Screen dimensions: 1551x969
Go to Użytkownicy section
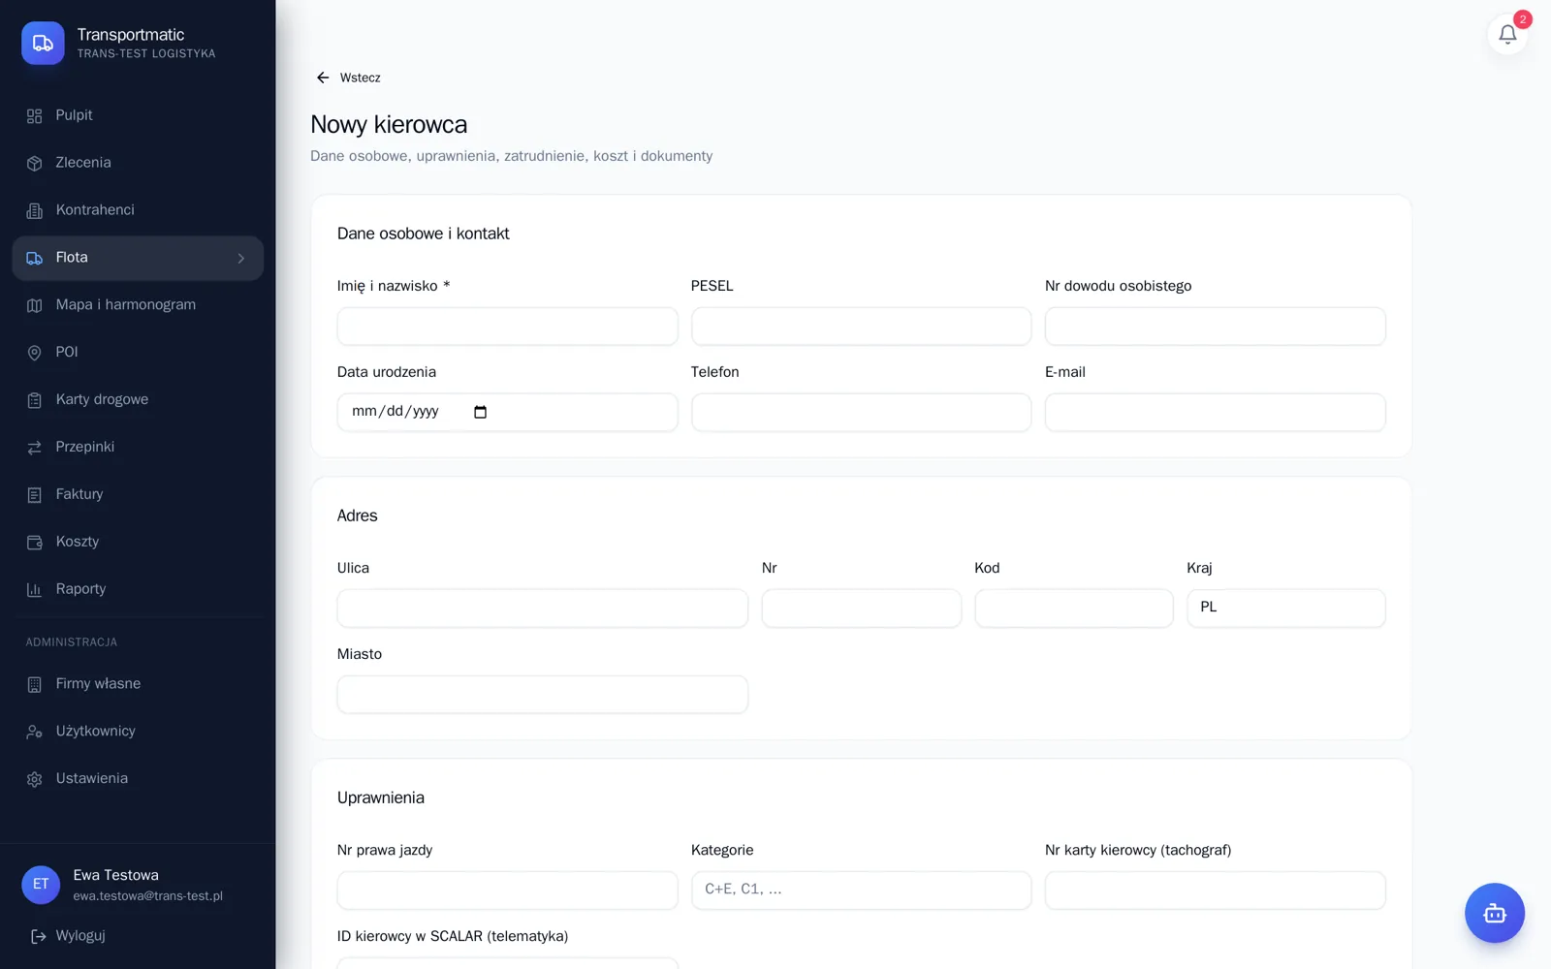point(138,732)
